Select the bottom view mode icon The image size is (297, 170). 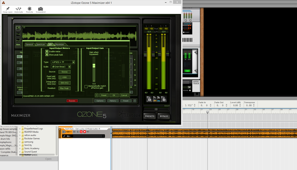[18, 40]
